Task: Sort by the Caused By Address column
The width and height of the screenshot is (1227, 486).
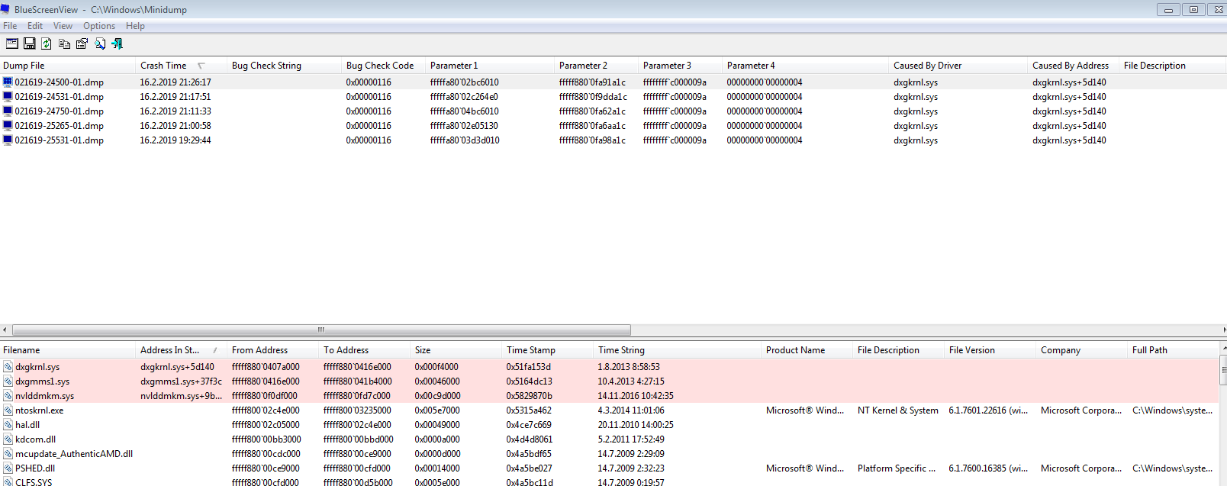Action: 1074,66
